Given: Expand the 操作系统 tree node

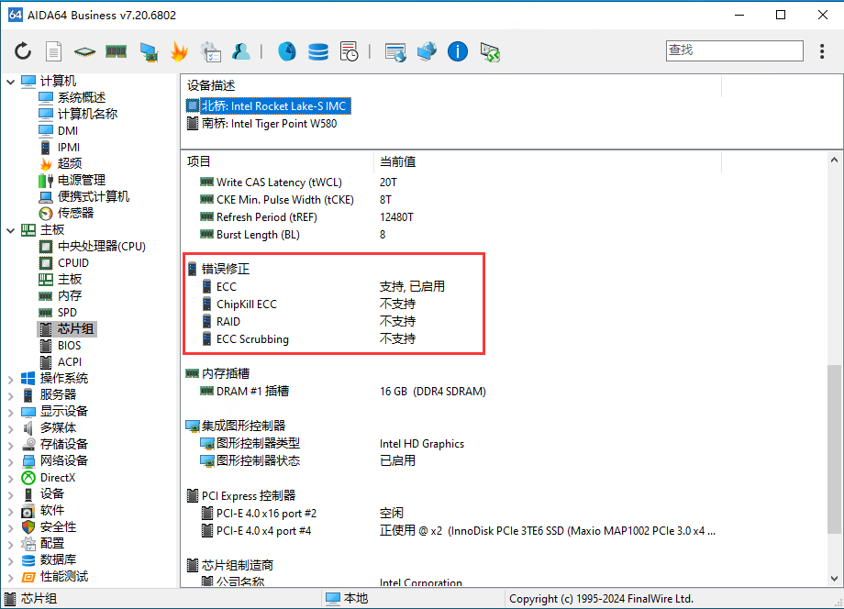Looking at the screenshot, I should tap(10, 379).
